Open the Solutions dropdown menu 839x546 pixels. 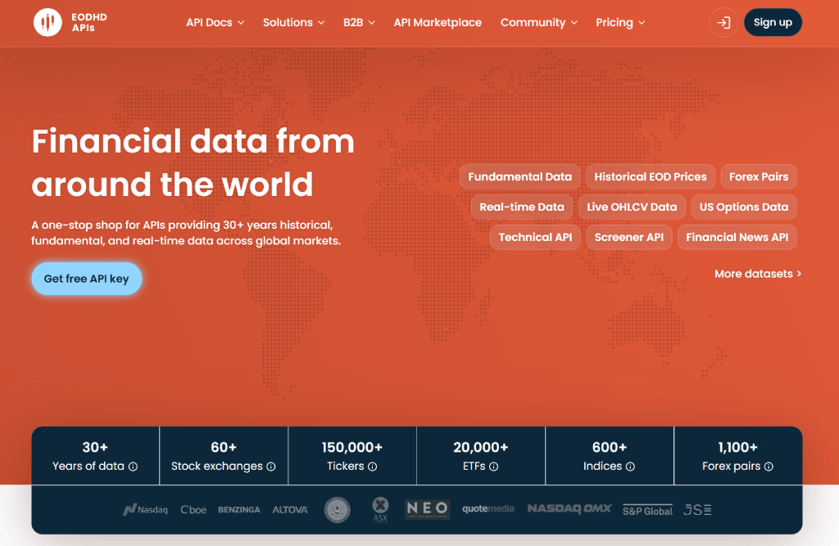pos(293,23)
